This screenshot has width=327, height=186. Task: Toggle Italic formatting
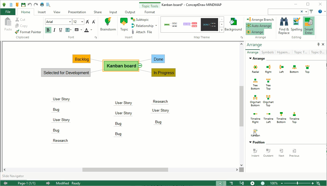(54, 30)
